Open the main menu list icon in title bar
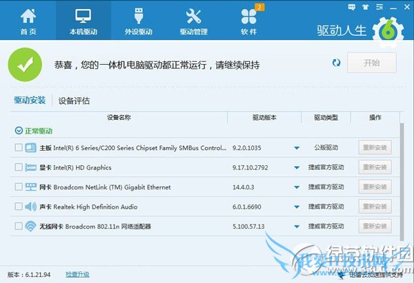The image size is (414, 283). tap(379, 7)
